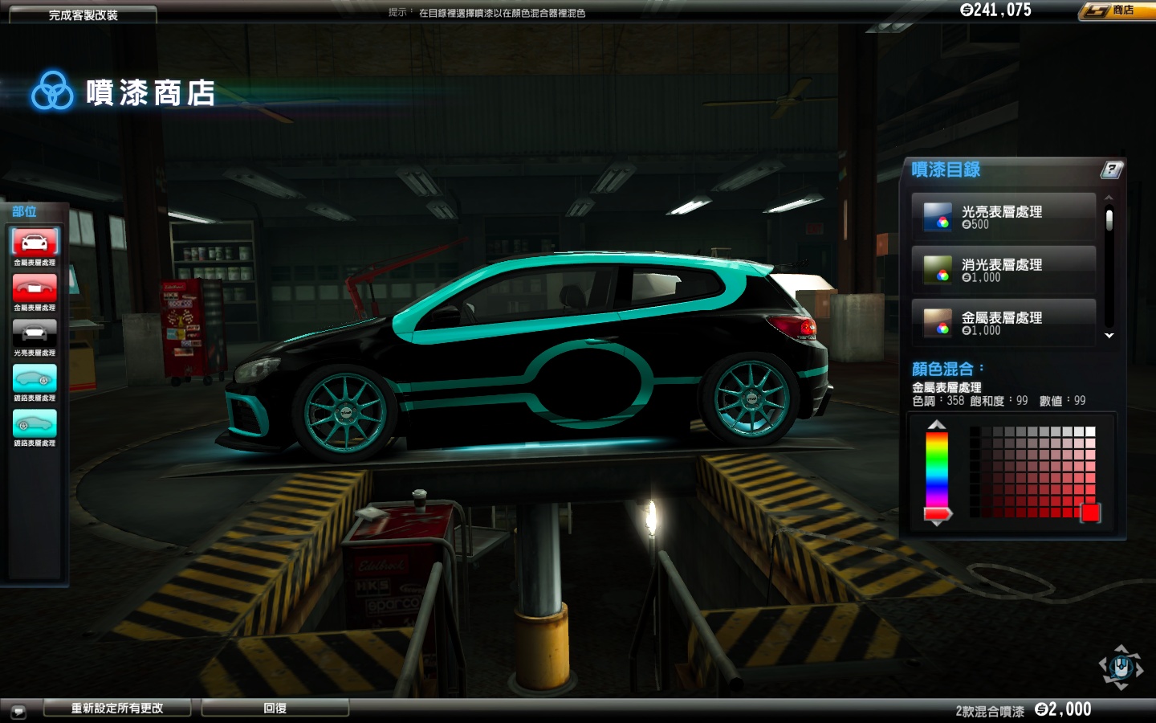The height and width of the screenshot is (723, 1156).
Task: Click the 色調:358 hue value
Action: click(938, 401)
